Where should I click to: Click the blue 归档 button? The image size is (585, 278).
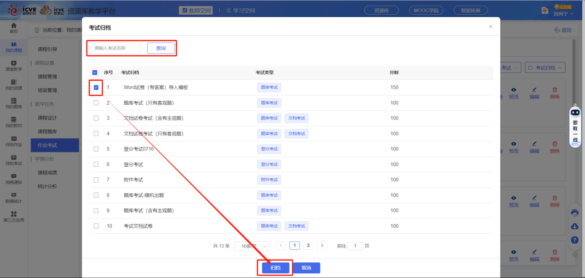click(x=275, y=268)
